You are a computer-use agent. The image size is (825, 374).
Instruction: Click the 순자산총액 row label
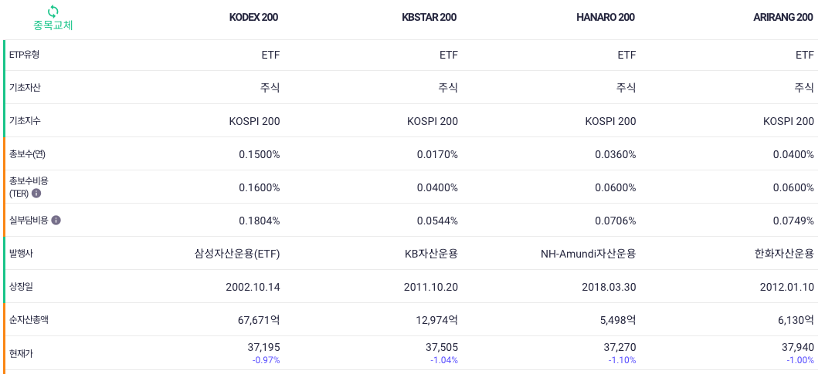point(29,319)
